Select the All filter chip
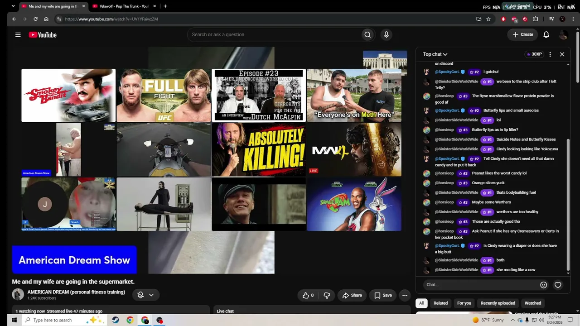 pyautogui.click(x=421, y=303)
